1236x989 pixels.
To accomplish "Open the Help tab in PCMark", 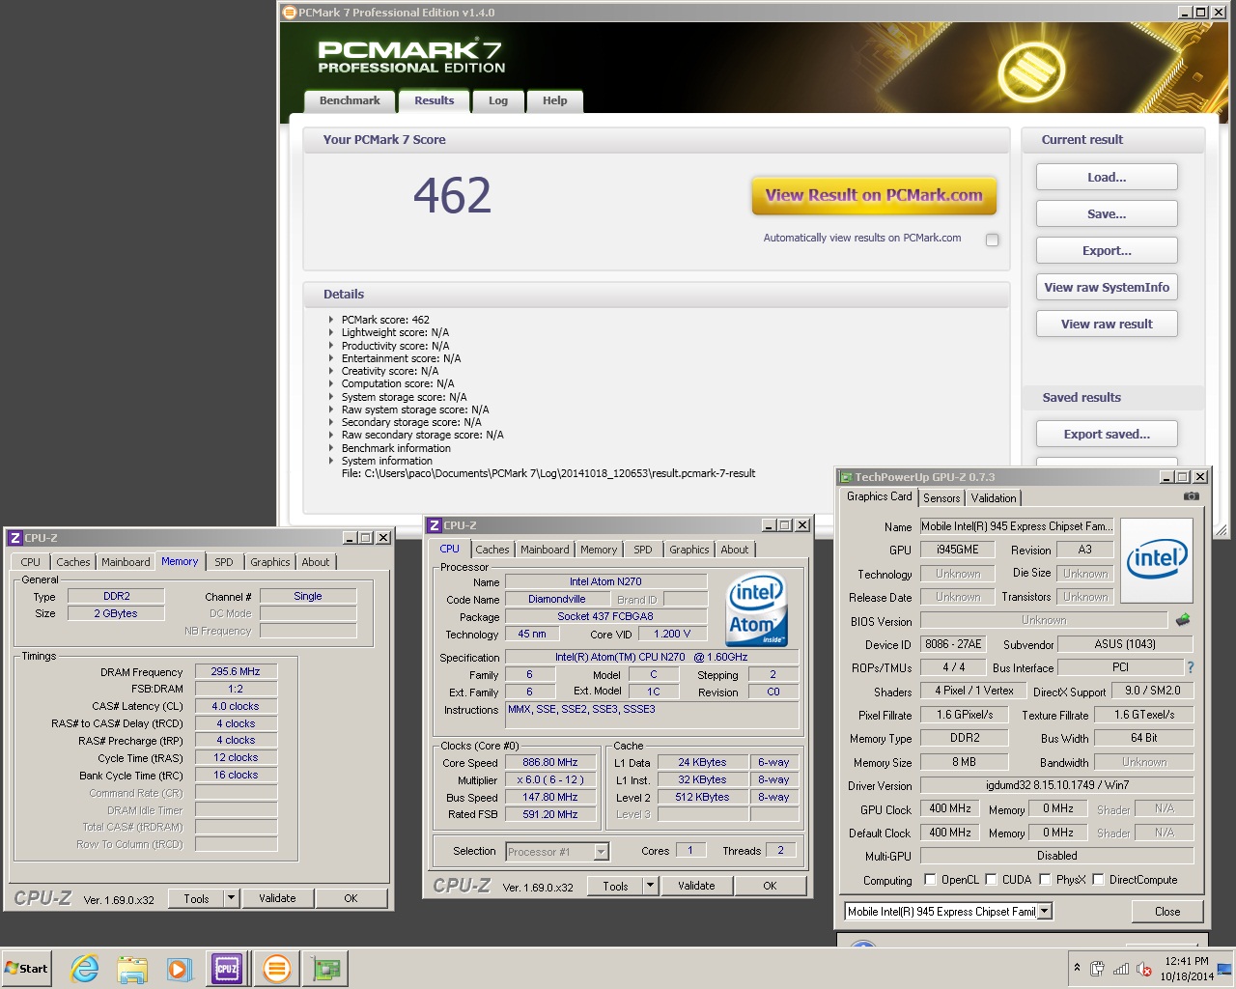I will [x=555, y=100].
